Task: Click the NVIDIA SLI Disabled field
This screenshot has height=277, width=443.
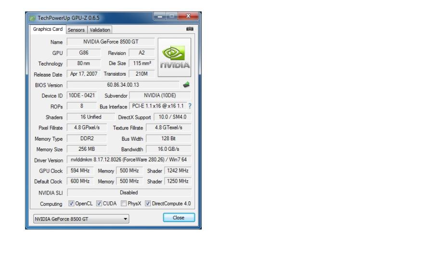Action: point(129,193)
